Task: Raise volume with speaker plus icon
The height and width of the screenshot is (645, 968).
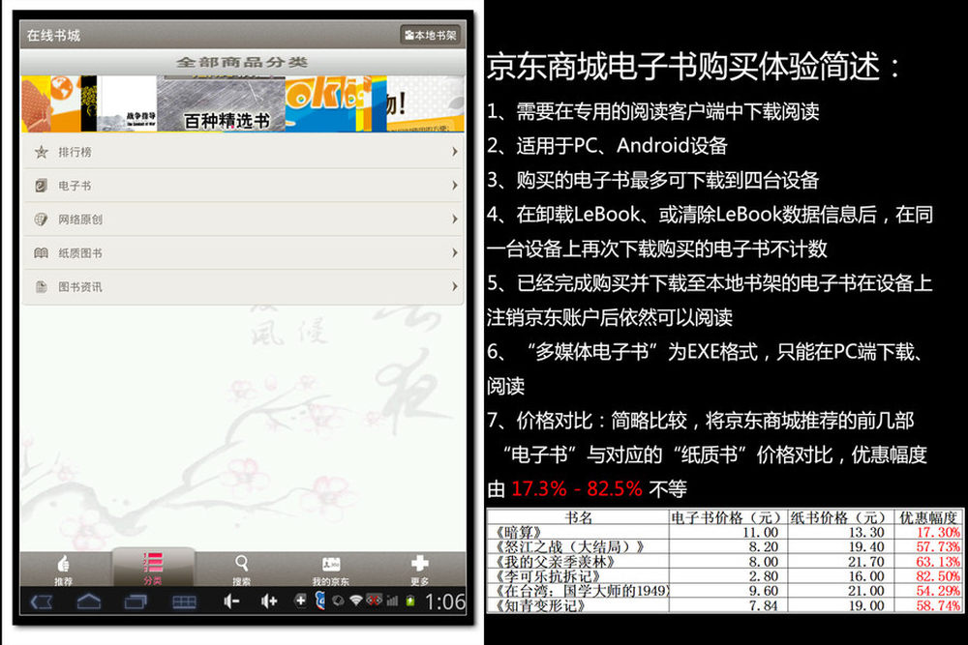Action: 269,601
